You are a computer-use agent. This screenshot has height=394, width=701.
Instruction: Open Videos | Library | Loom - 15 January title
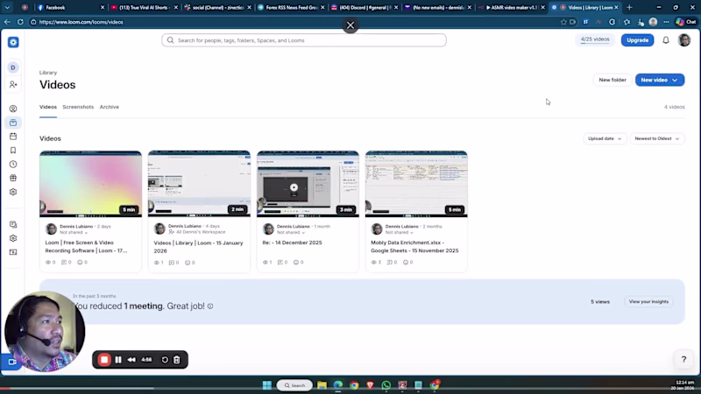pyautogui.click(x=199, y=247)
